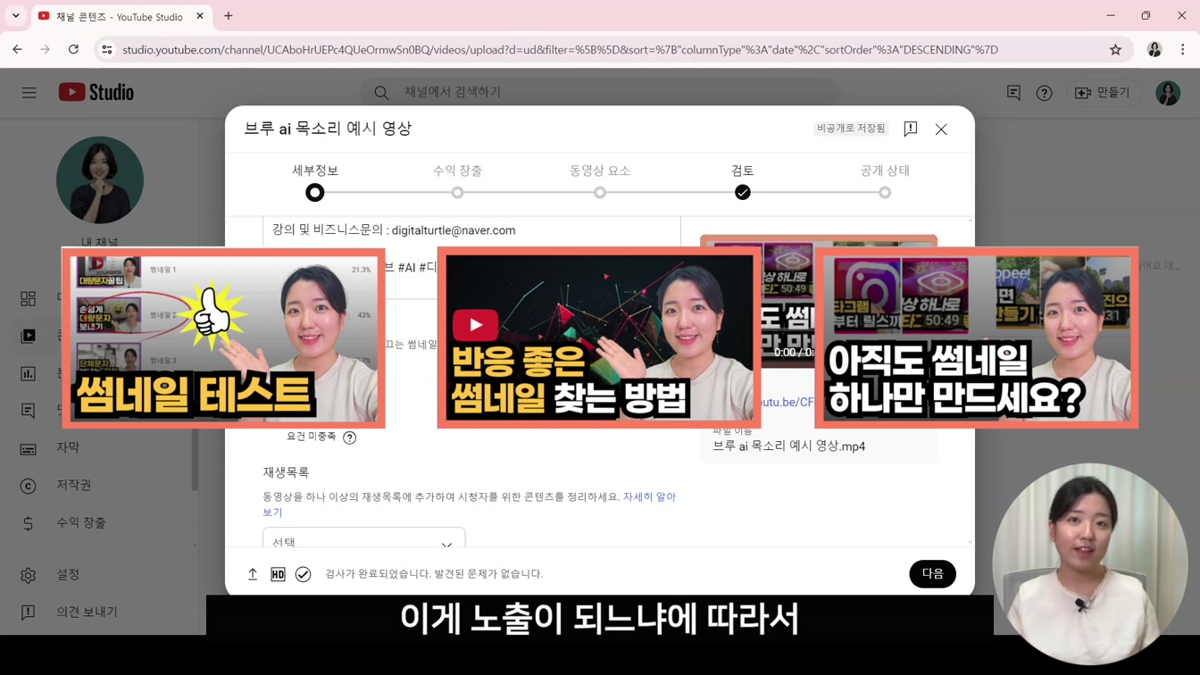Click the 검사가 완료되었습니다 status message
The image size is (1200, 675).
click(x=434, y=574)
